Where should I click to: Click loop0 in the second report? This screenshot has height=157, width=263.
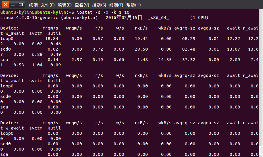pyautogui.click(x=7, y=86)
